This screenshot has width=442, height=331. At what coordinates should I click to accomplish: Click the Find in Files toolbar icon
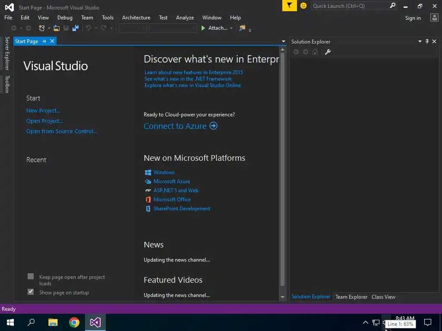[x=242, y=28]
